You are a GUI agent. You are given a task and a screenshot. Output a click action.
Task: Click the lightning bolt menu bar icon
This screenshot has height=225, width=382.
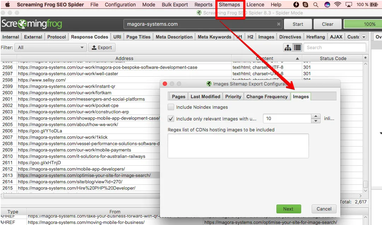click(296, 4)
